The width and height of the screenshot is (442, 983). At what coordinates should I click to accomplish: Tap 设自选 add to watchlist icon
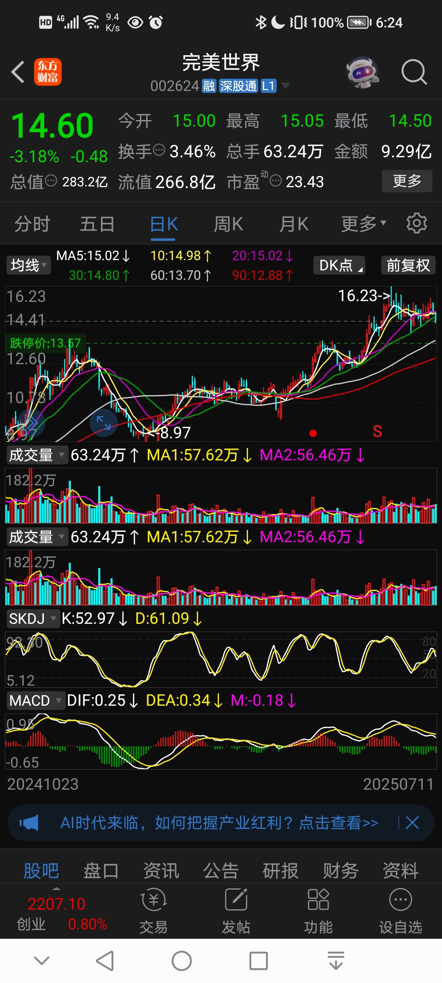(x=401, y=911)
